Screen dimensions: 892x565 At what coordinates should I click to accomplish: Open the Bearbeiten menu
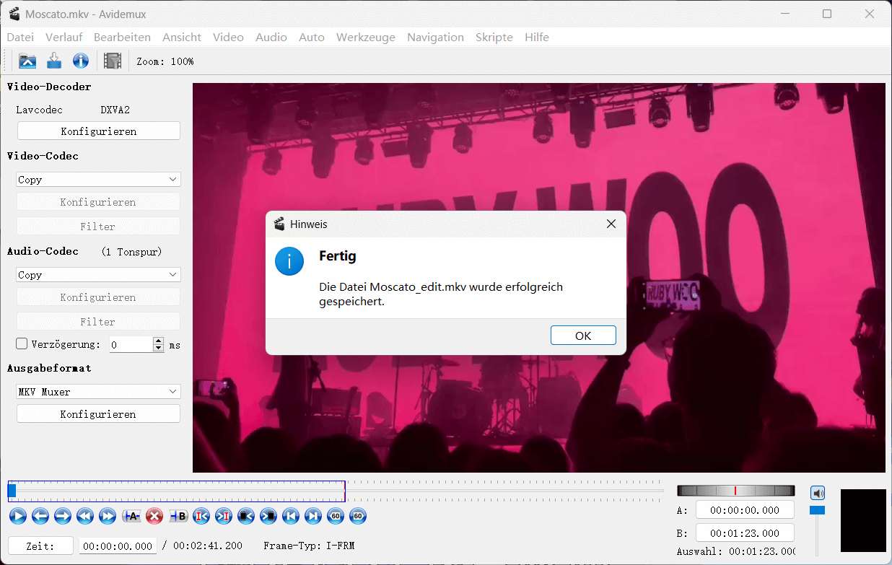coord(122,38)
